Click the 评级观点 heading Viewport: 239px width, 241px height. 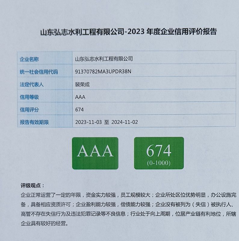pos(33,186)
